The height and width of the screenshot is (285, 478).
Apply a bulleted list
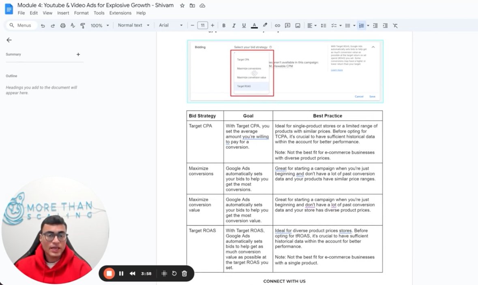pos(347,26)
